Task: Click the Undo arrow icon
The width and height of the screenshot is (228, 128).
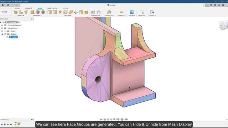Action: click(12, 5)
